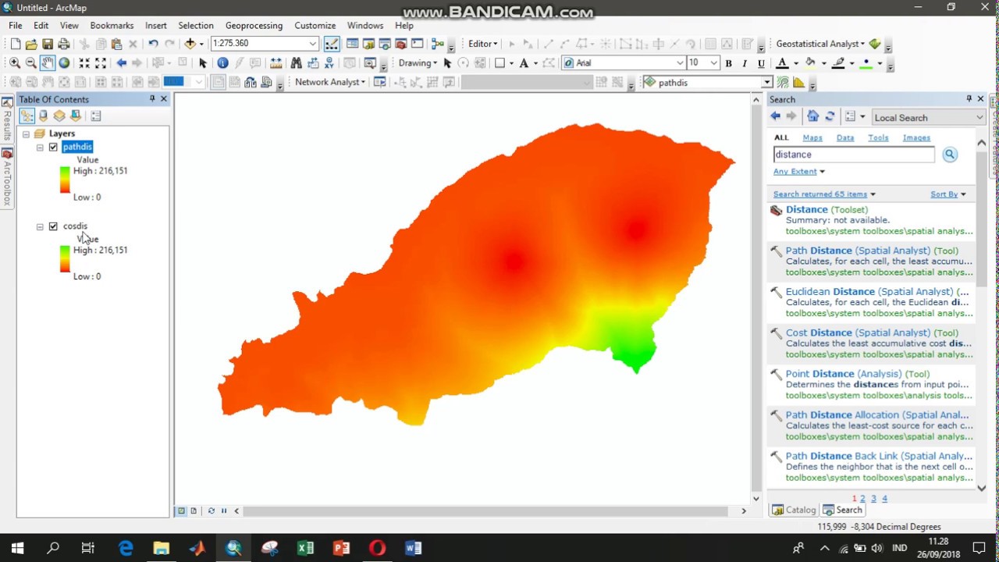Open the Editor Toolbar icon
999x562 pixels.
(x=332, y=44)
